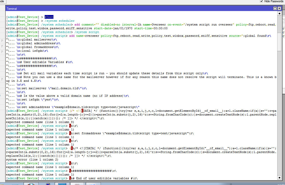Click the "# Is the value above a valid domain name" line

click(x=67, y=96)
